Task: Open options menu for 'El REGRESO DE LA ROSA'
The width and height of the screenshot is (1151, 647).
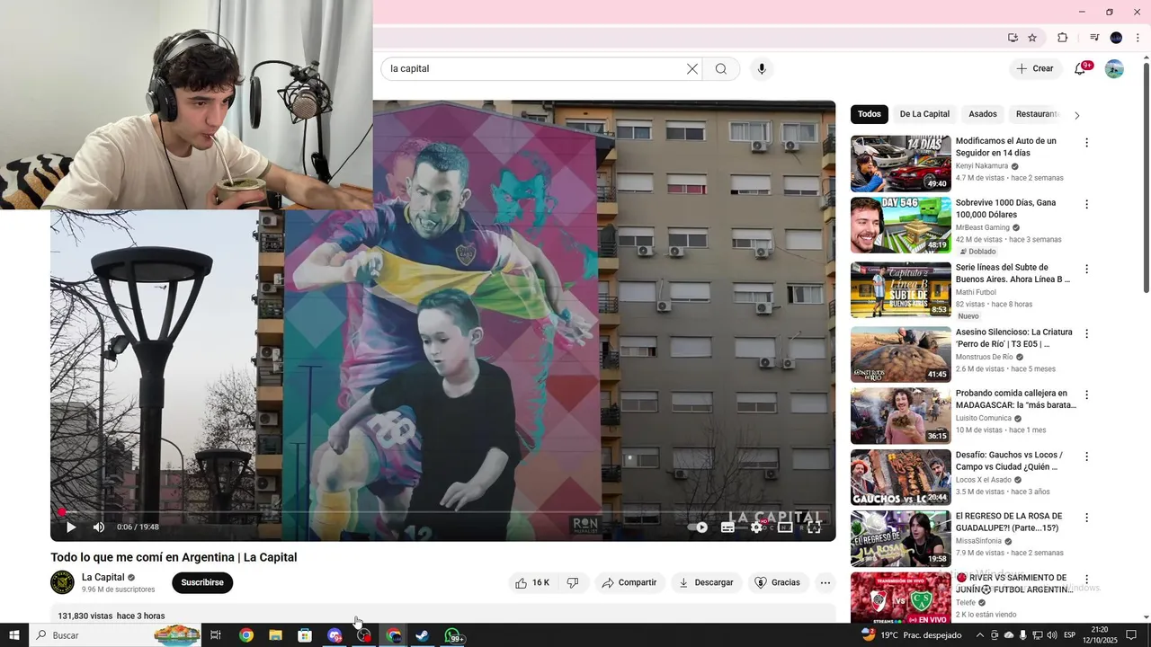Action: pos(1086,518)
